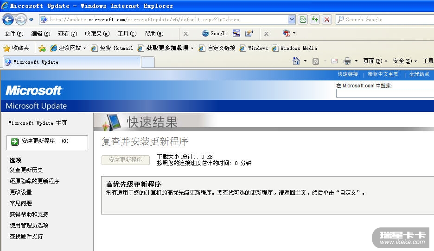The image size is (434, 251).
Task: Expand the 建议网站 dropdown arrow
Action: point(84,48)
